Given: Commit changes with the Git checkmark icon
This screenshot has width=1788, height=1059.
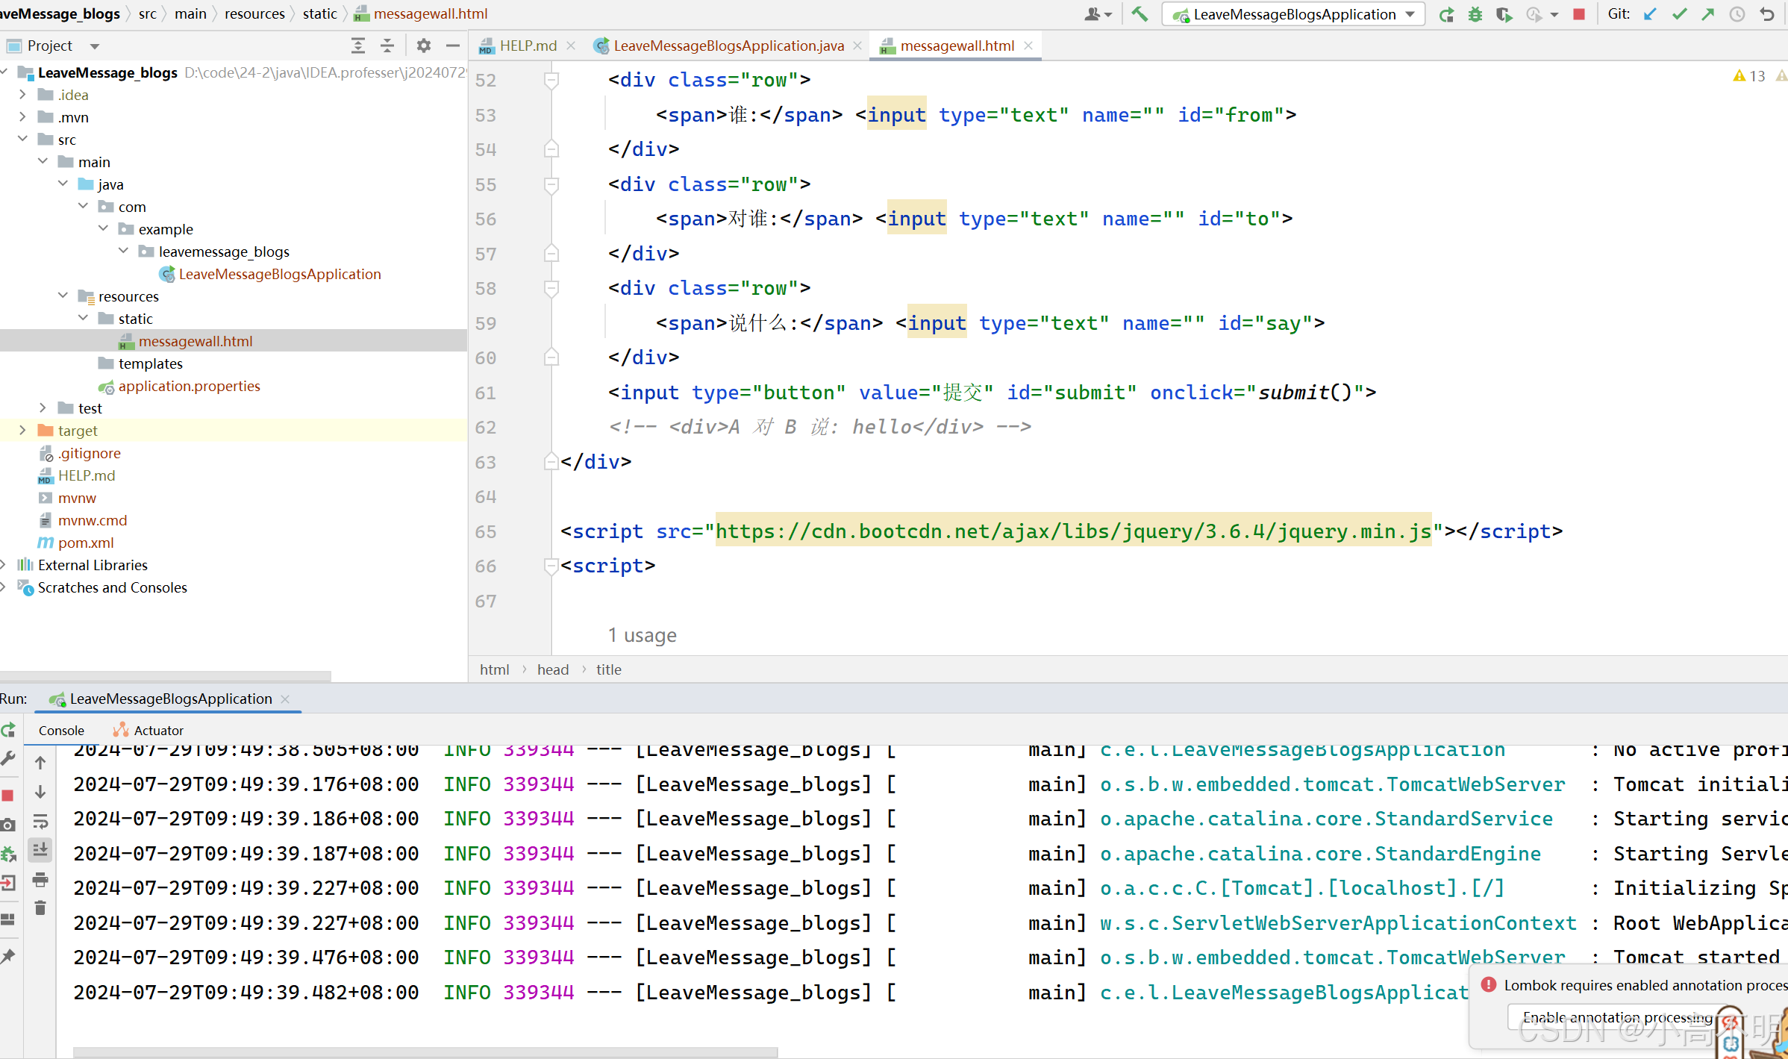Looking at the screenshot, I should pos(1679,14).
